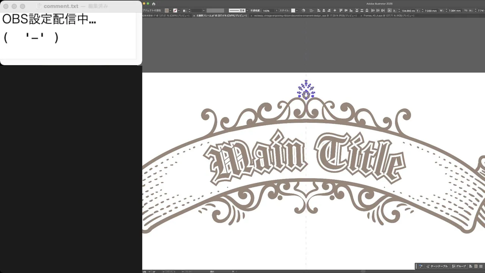The width and height of the screenshot is (485, 273).
Task: Click horizontal distribute center icon
Action: coord(378,11)
